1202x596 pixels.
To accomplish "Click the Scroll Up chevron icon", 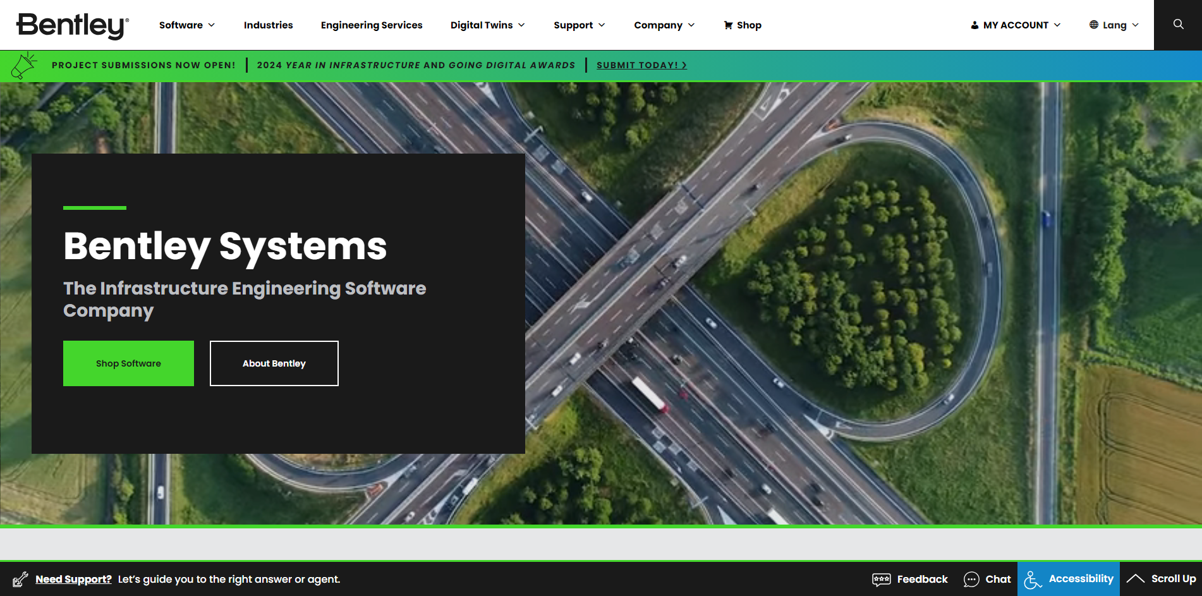I will click(1135, 578).
